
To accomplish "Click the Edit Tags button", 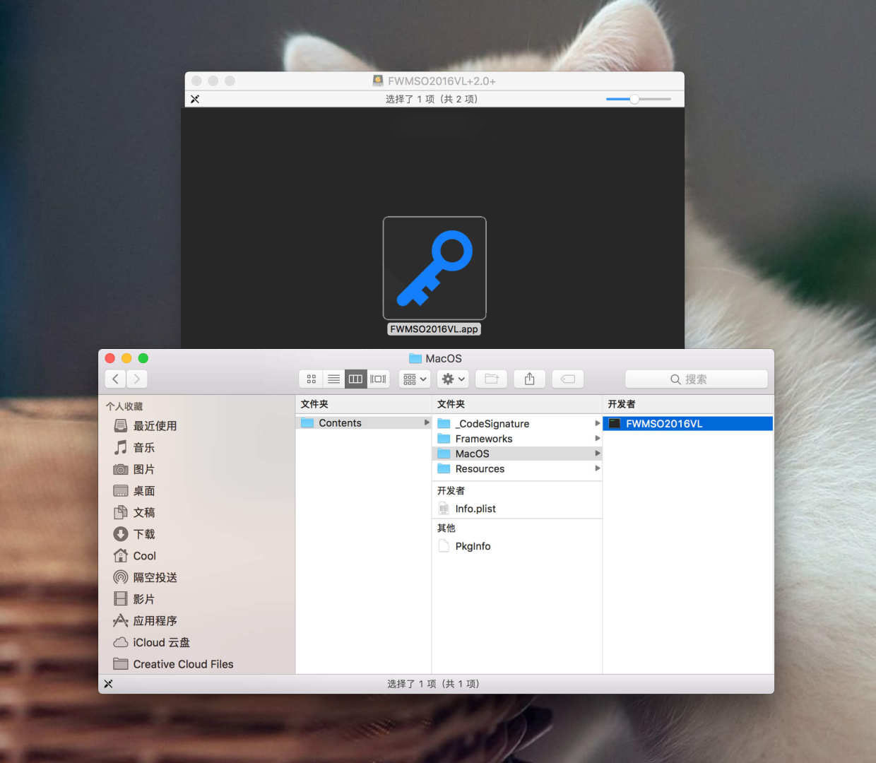I will pos(568,379).
